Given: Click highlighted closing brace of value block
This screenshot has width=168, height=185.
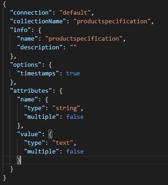Looking at the screenshot, I should click(x=19, y=160).
